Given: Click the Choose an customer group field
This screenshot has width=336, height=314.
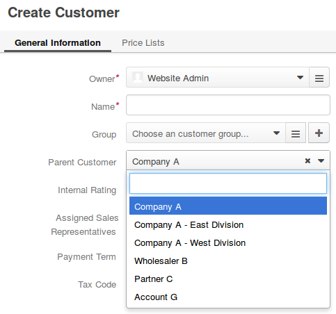Looking at the screenshot, I should pos(206,133).
